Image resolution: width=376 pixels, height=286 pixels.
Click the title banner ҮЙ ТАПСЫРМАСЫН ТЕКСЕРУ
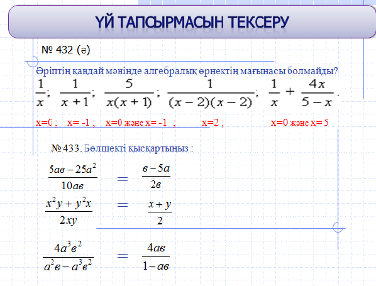coord(192,22)
